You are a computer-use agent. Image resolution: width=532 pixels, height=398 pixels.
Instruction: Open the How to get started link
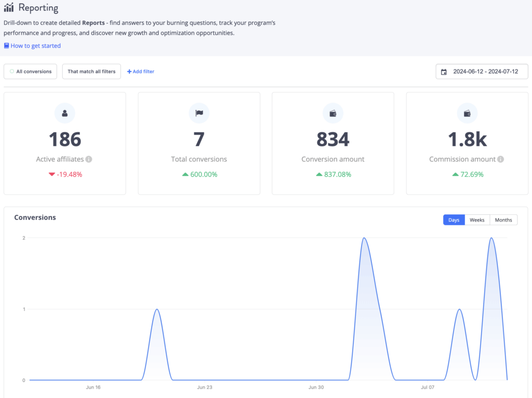click(35, 46)
